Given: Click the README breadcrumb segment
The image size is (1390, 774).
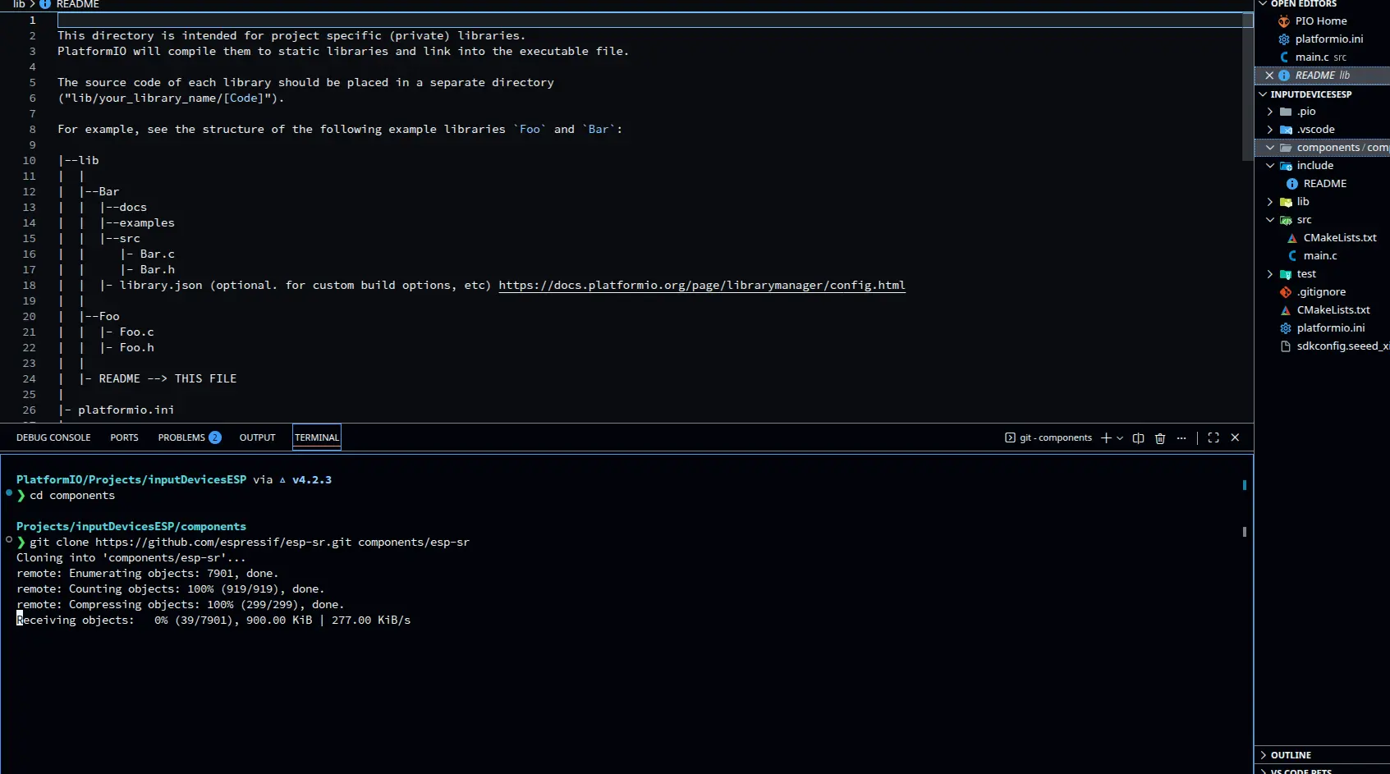Looking at the screenshot, I should 77,4.
